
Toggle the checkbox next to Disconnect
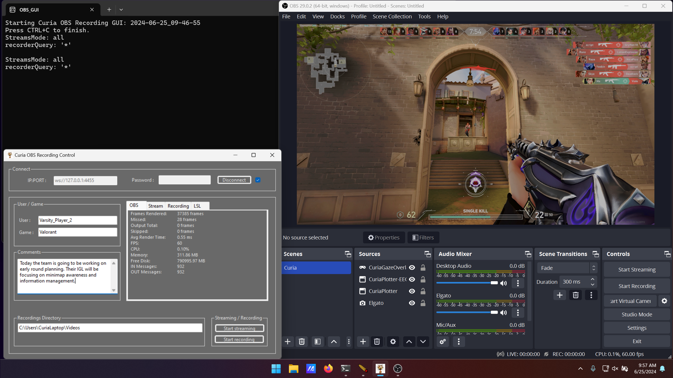point(258,180)
